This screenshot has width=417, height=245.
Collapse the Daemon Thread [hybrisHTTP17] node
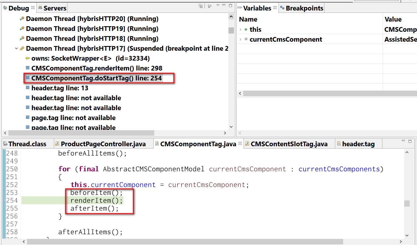(x=16, y=48)
